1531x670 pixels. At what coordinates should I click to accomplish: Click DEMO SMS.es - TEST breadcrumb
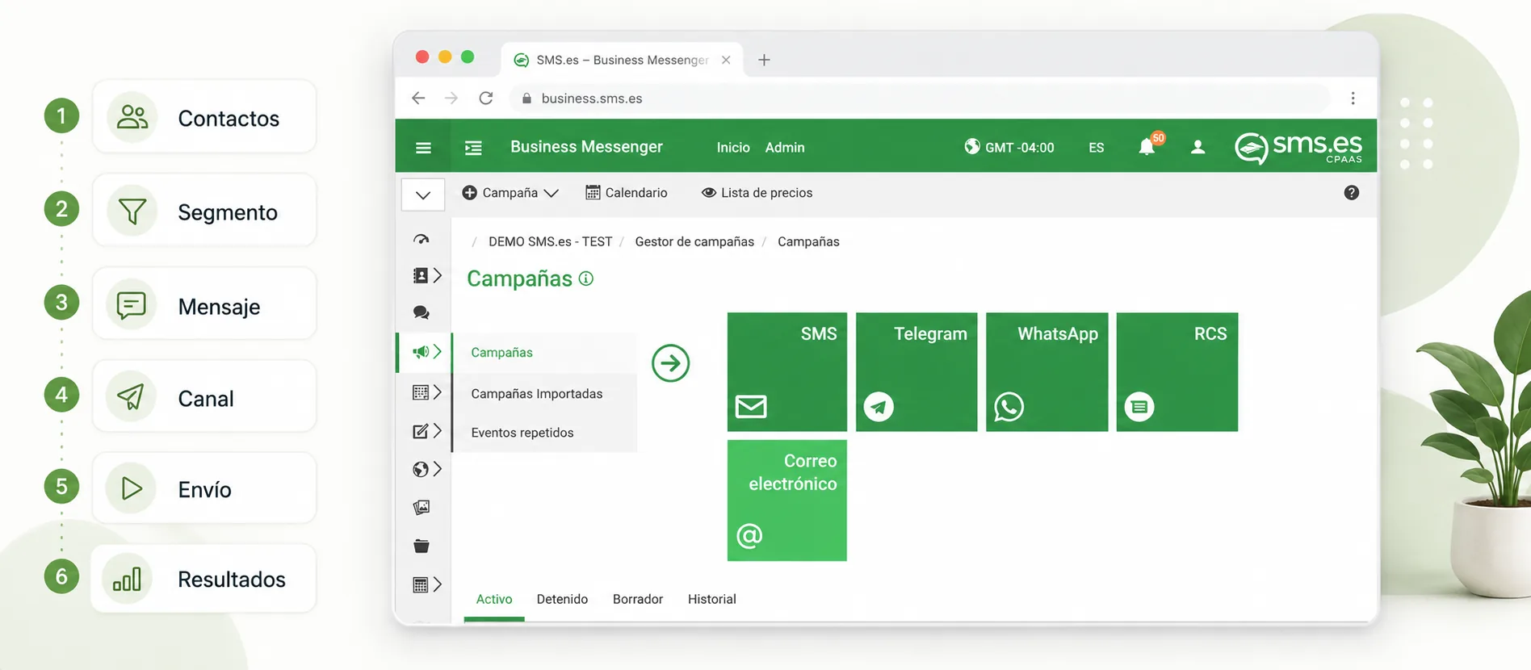coord(550,241)
